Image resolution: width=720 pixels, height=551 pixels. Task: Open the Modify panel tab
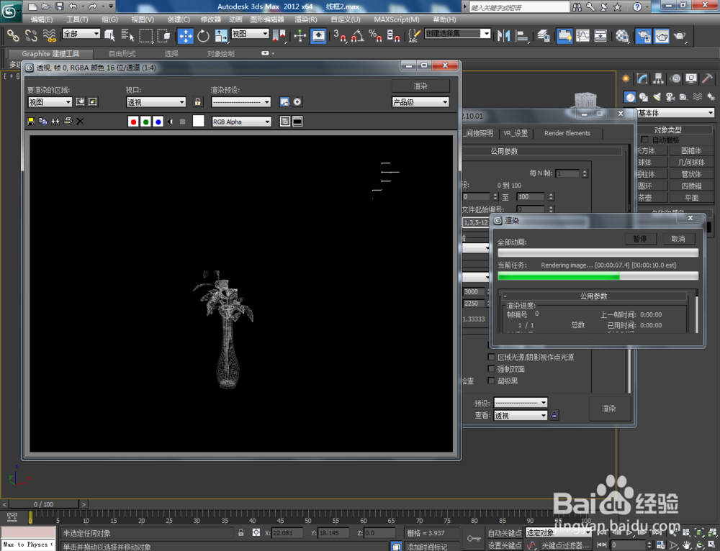pos(642,79)
